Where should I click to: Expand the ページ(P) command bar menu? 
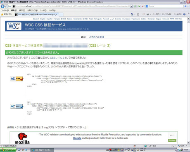[157, 14]
